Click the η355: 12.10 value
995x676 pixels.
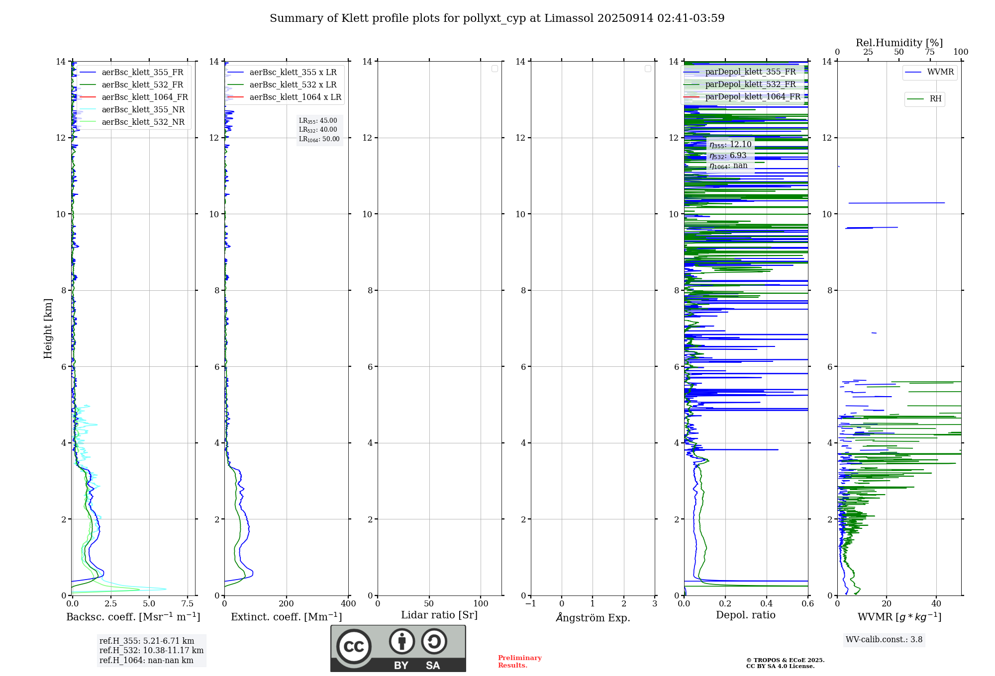click(x=730, y=145)
